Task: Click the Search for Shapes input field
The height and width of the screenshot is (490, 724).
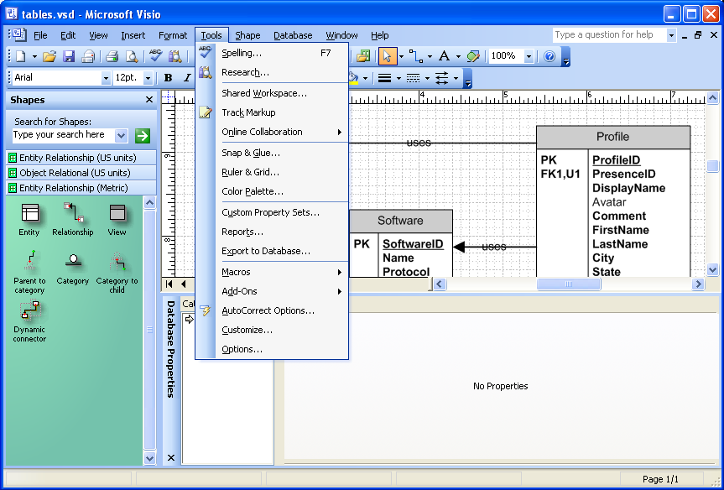Action: click(64, 135)
